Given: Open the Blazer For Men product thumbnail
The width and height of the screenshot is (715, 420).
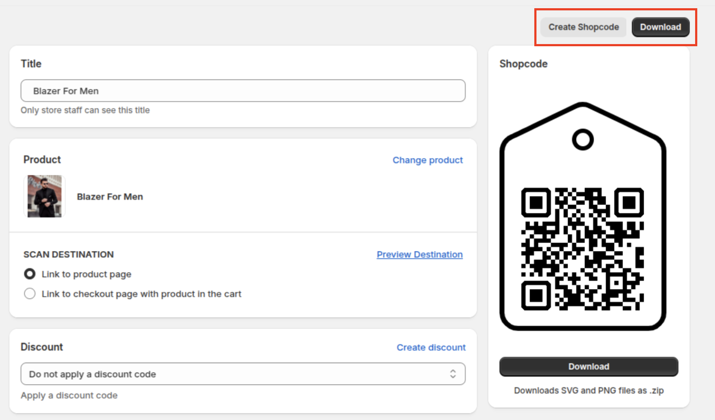Looking at the screenshot, I should (45, 196).
